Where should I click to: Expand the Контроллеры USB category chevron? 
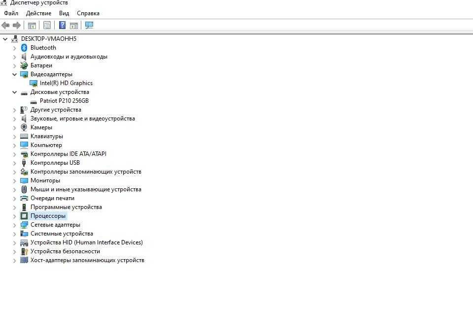(14, 163)
